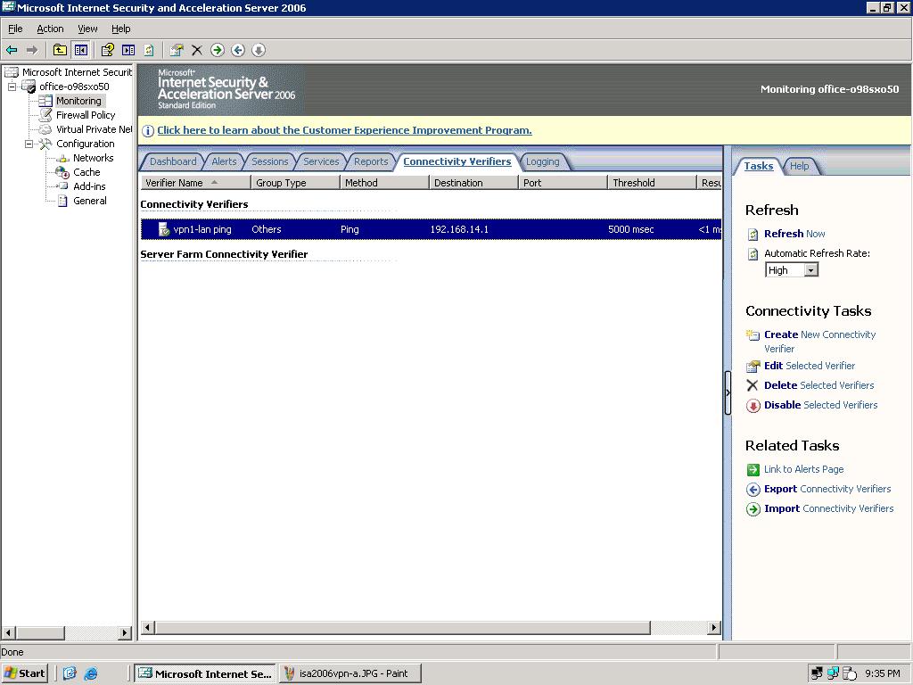913x685 pixels.
Task: Toggle the Show/Hide Action Pane icon
Action: [128, 50]
